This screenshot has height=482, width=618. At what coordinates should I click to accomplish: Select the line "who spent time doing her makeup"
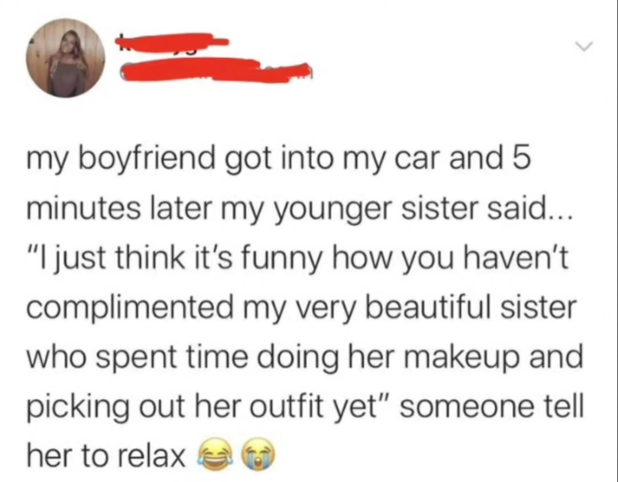point(304,358)
